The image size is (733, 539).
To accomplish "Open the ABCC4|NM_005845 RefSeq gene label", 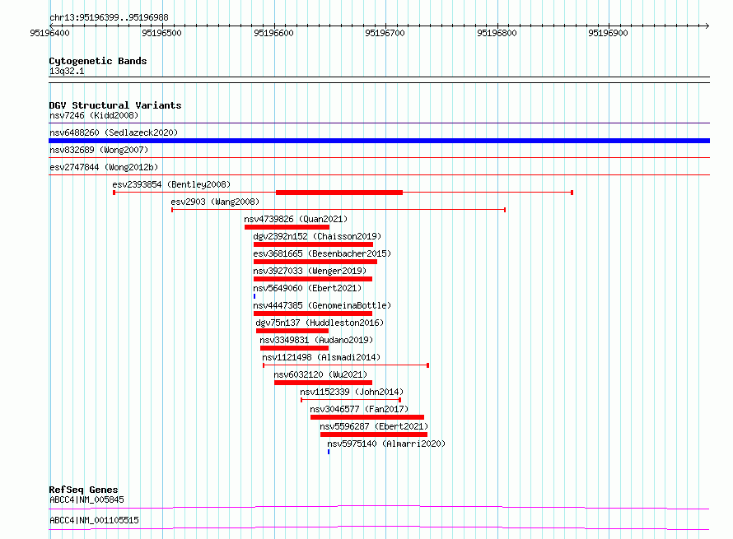I will coord(87,500).
